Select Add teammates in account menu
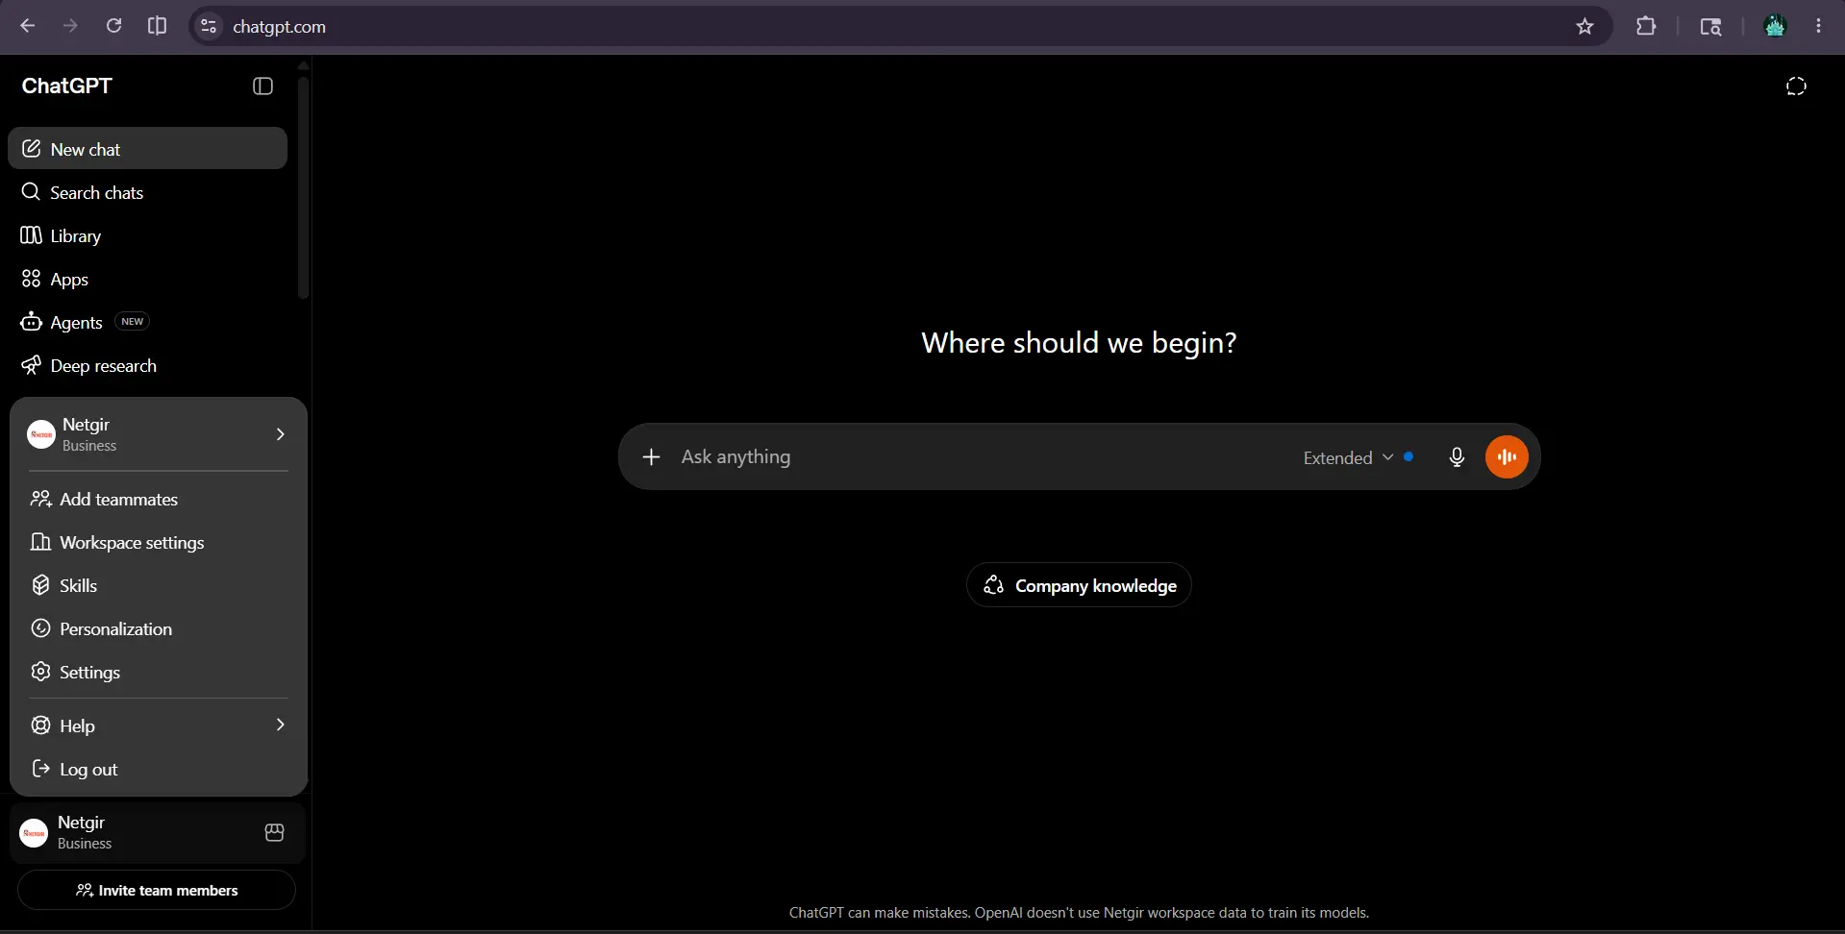 click(x=159, y=499)
